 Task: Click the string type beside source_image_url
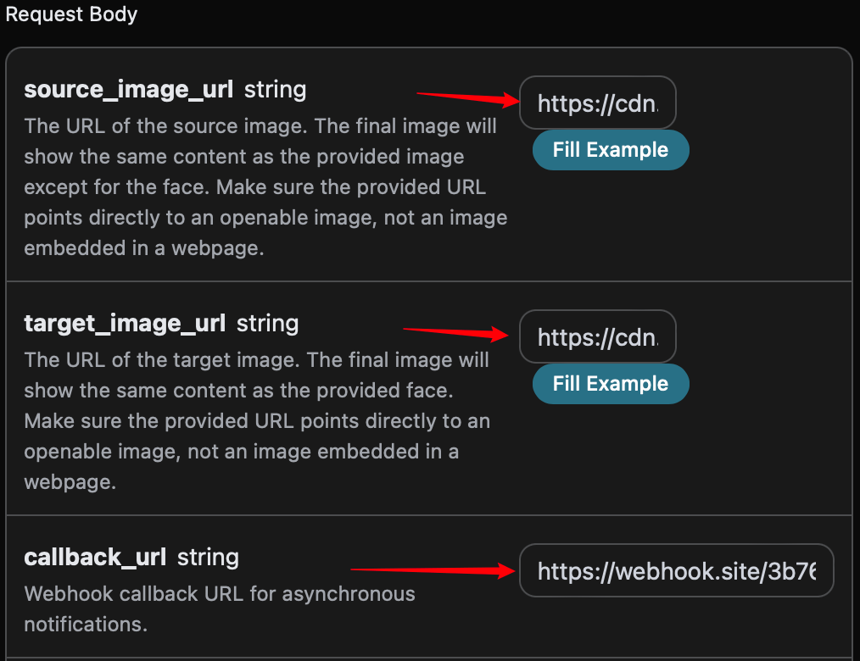tap(275, 90)
